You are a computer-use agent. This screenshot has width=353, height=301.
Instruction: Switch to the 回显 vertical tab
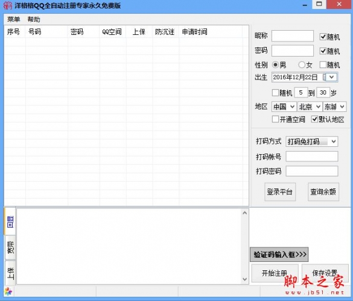click(x=10, y=222)
